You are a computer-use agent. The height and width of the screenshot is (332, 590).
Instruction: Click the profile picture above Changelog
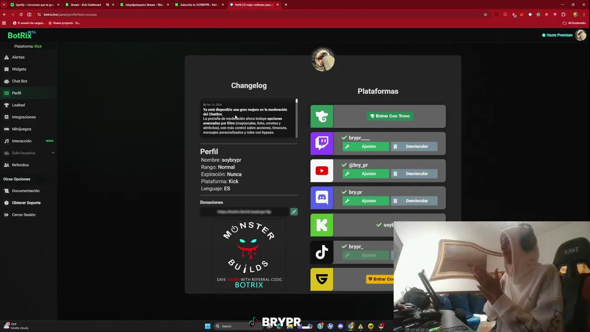point(323,60)
